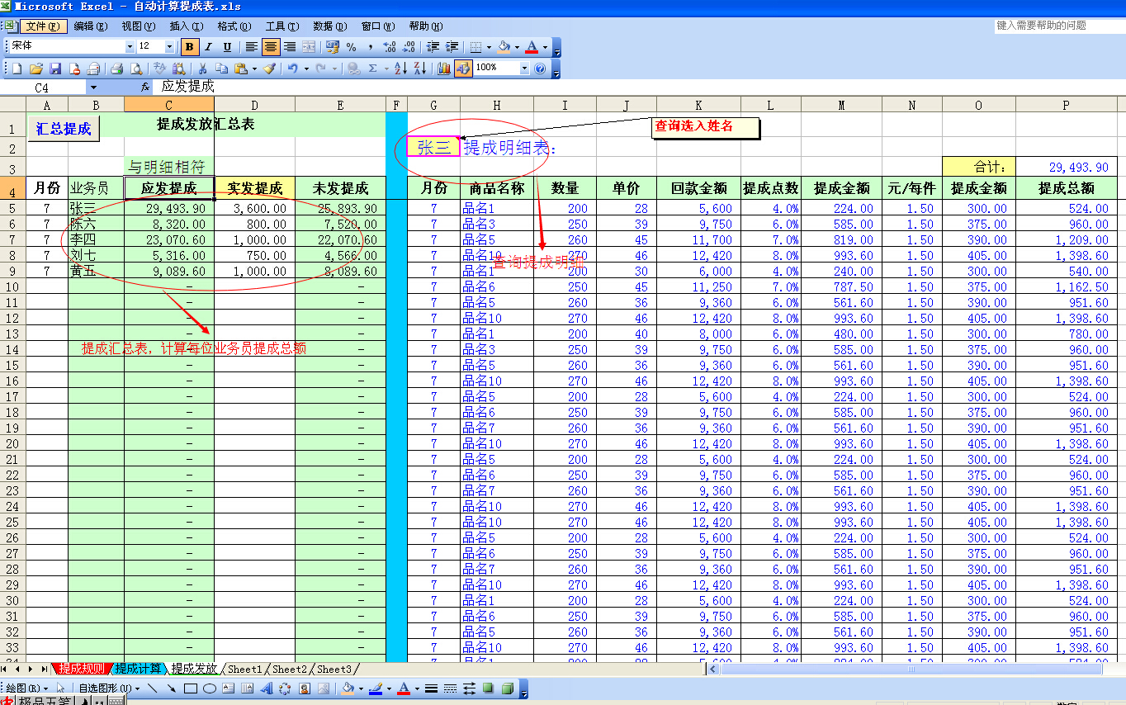This screenshot has width=1126, height=705.
Task: Select the Oval shape tool
Action: tap(210, 688)
